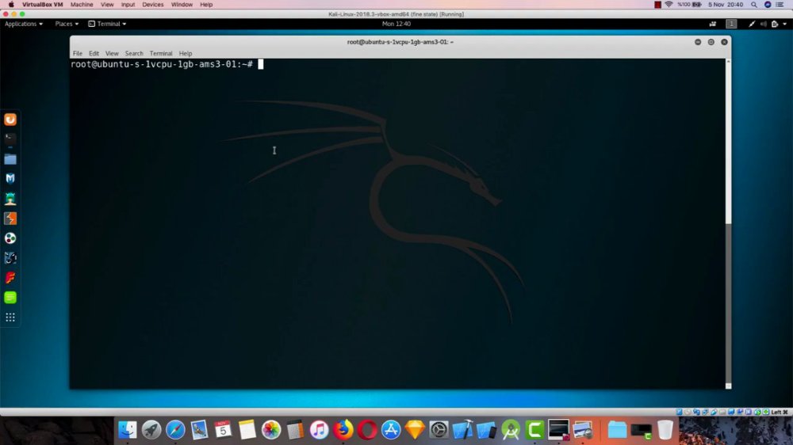Viewport: 793px width, 445px height.
Task: Open Photos from the macOS Dock
Action: pyautogui.click(x=271, y=430)
